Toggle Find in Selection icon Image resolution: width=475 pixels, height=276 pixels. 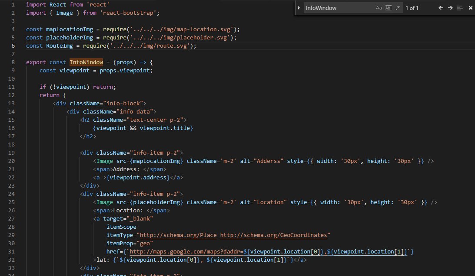(460, 8)
